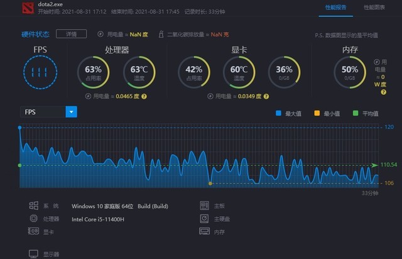The width and height of the screenshot is (402, 259).
Task: Toggle the orange 最小值 legend swatch
Action: tap(317, 113)
